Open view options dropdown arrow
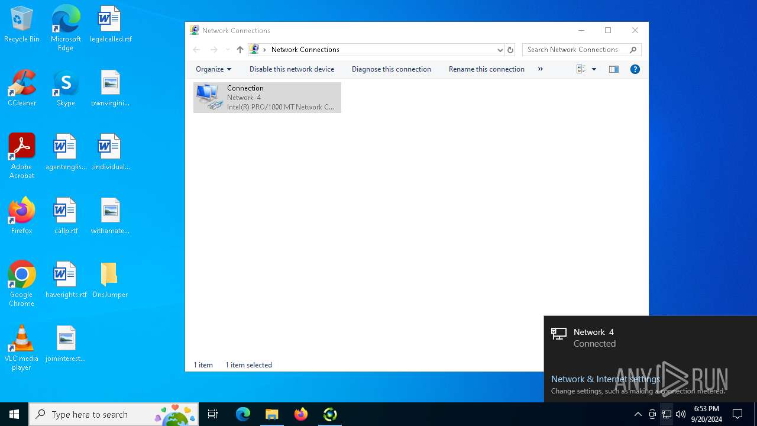757x426 pixels. pyautogui.click(x=594, y=69)
